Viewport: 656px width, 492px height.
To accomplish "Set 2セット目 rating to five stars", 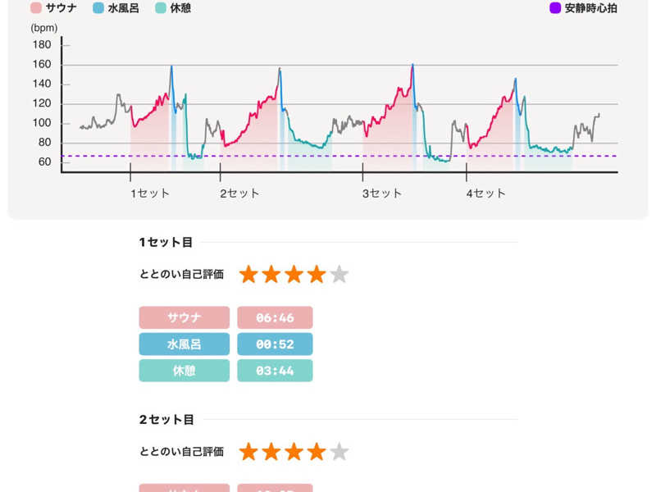I will click(x=339, y=452).
